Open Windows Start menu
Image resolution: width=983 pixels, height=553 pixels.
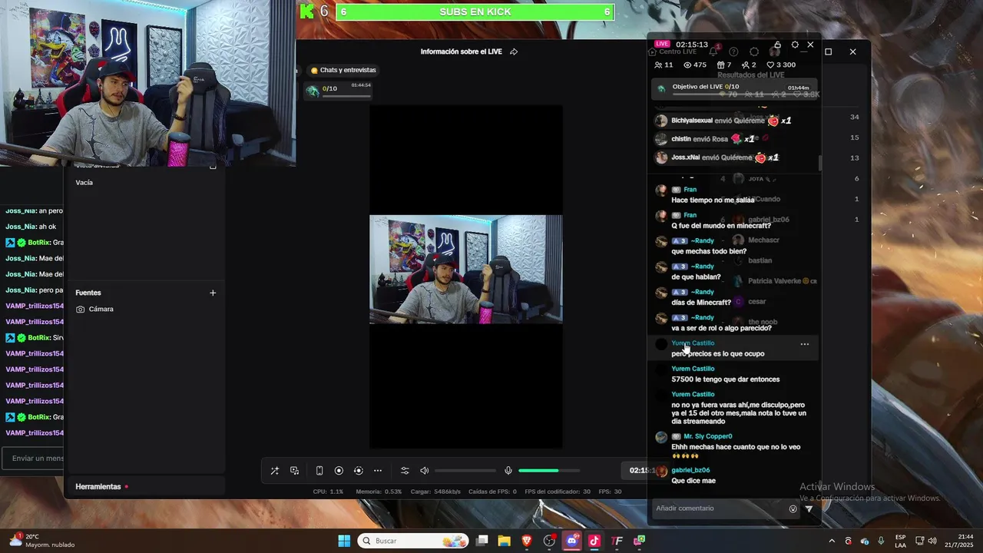pos(344,541)
